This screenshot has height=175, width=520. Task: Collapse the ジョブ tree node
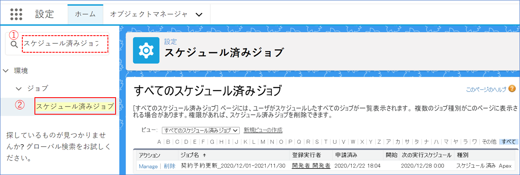(x=19, y=88)
